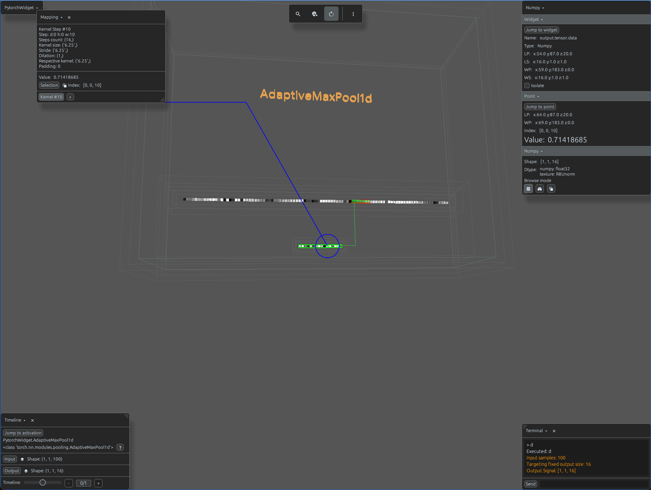Click 'Output Signal: [1, 1, 16]' terminal line

tap(551, 471)
